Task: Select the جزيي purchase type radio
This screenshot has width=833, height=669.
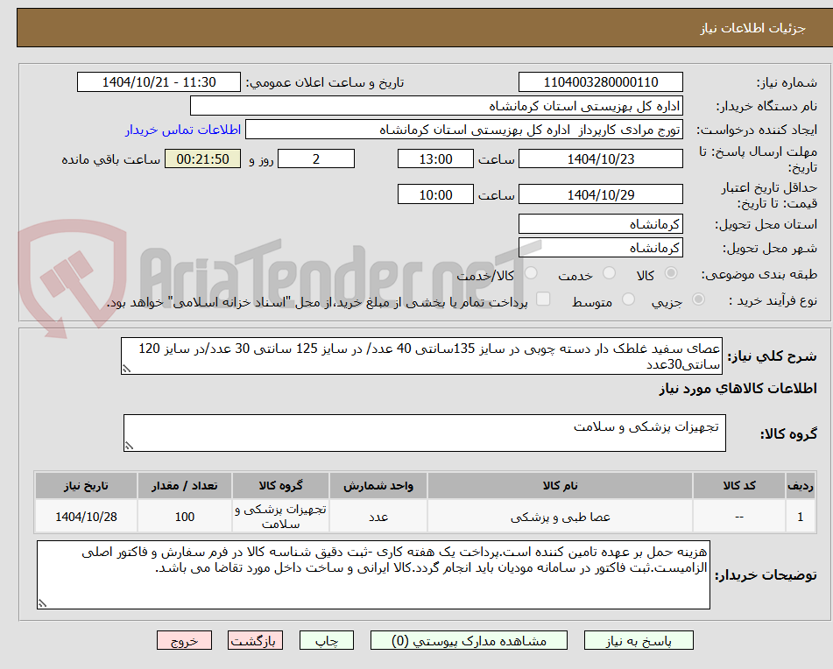Action: [696, 299]
